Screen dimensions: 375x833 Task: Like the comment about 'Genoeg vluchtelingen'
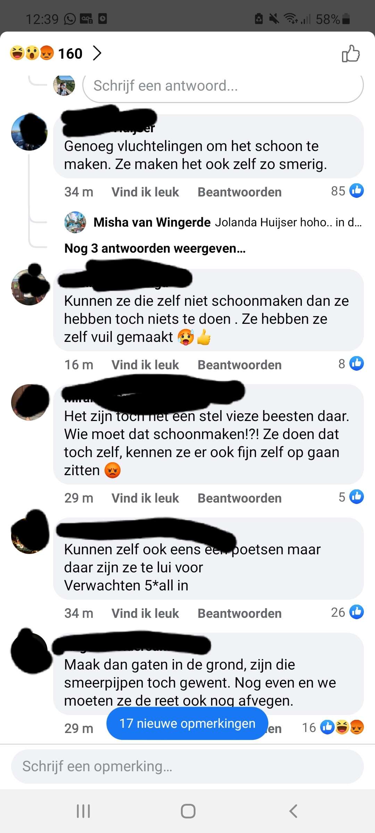pos(145,192)
